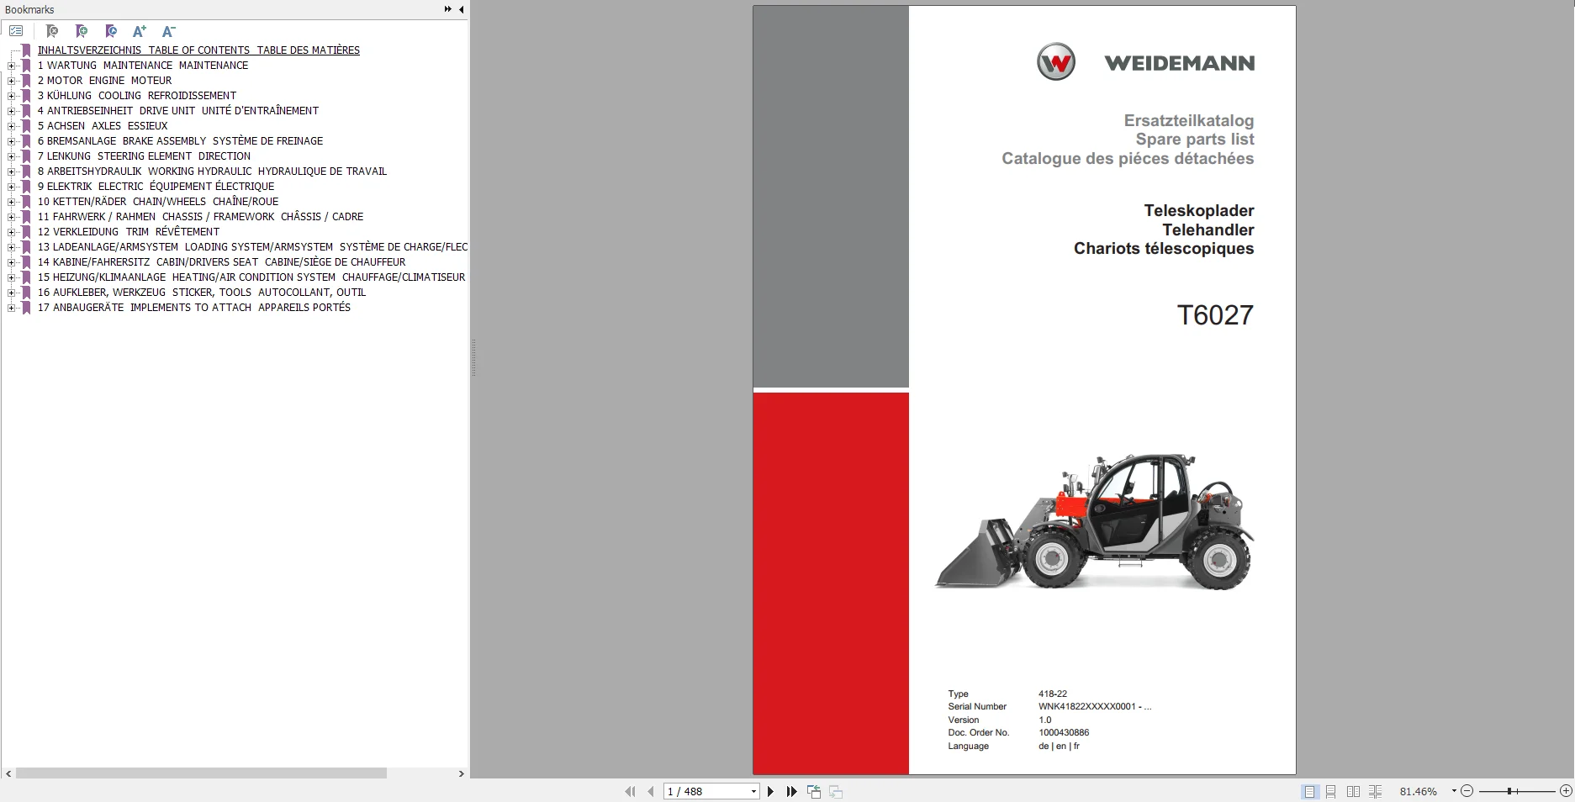Collapse the Bookmarks panel

[x=461, y=9]
